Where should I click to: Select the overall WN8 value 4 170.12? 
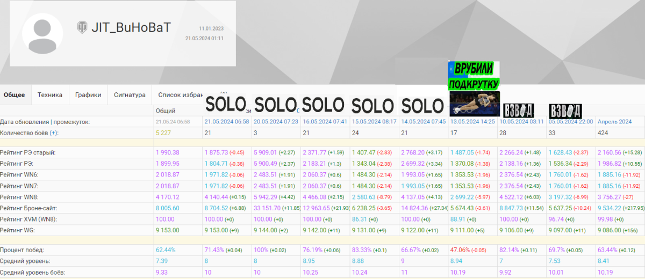click(168, 196)
